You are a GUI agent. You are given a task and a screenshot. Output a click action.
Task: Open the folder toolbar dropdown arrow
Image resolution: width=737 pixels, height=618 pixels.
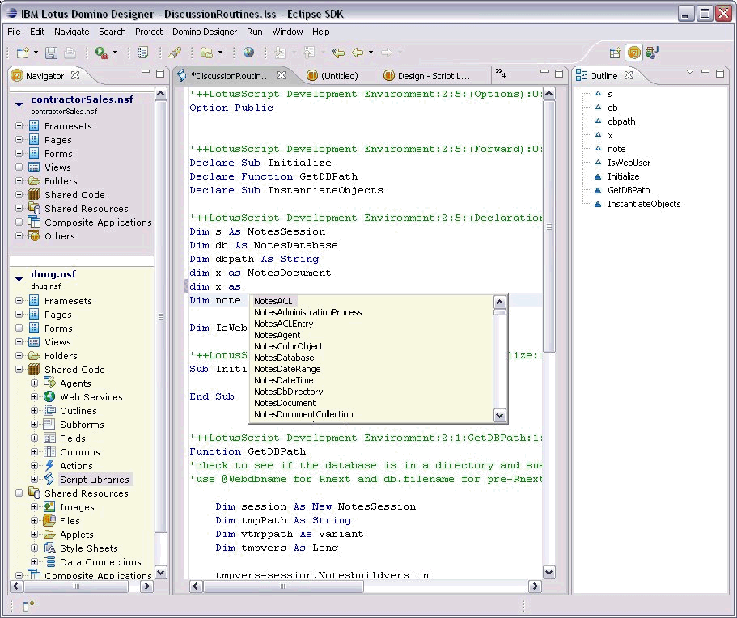click(x=220, y=53)
